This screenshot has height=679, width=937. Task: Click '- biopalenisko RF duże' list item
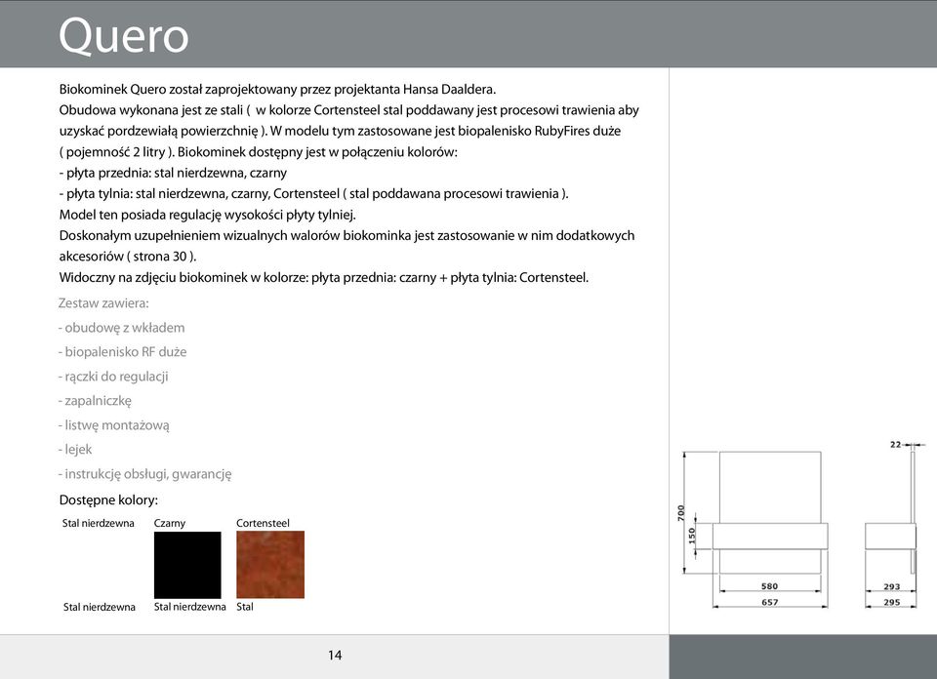click(123, 352)
